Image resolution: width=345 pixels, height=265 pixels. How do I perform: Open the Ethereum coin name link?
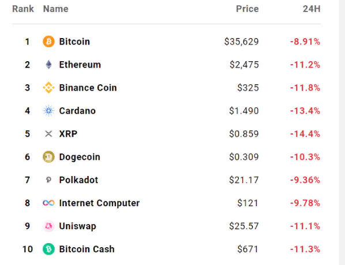(80, 65)
